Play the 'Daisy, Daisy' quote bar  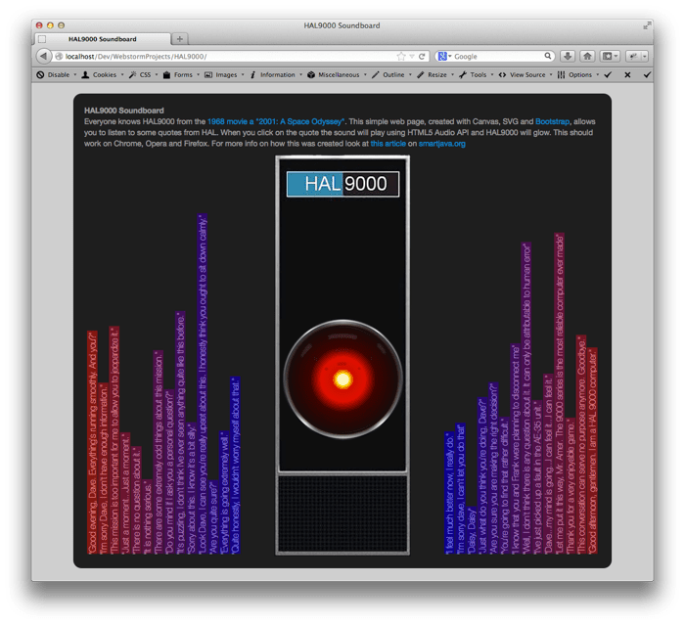pos(472,530)
